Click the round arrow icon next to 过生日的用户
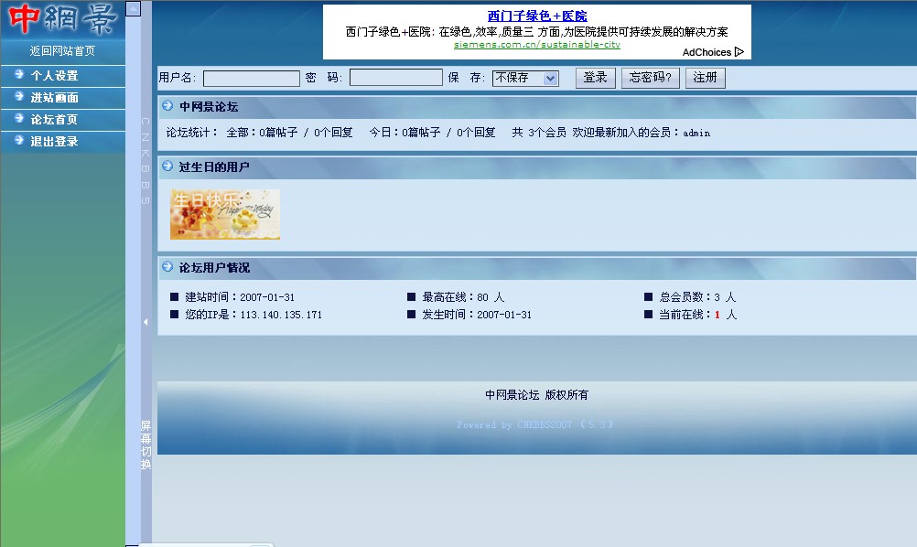This screenshot has width=917, height=547. point(167,166)
